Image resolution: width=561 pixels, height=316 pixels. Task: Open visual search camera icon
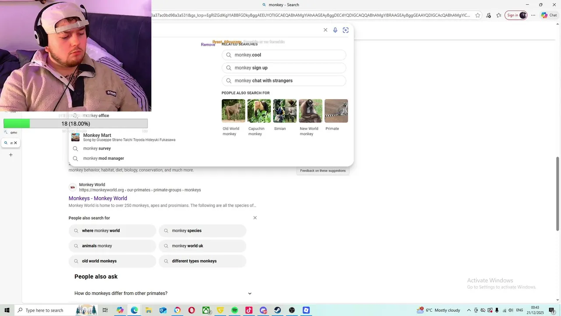[x=346, y=30]
